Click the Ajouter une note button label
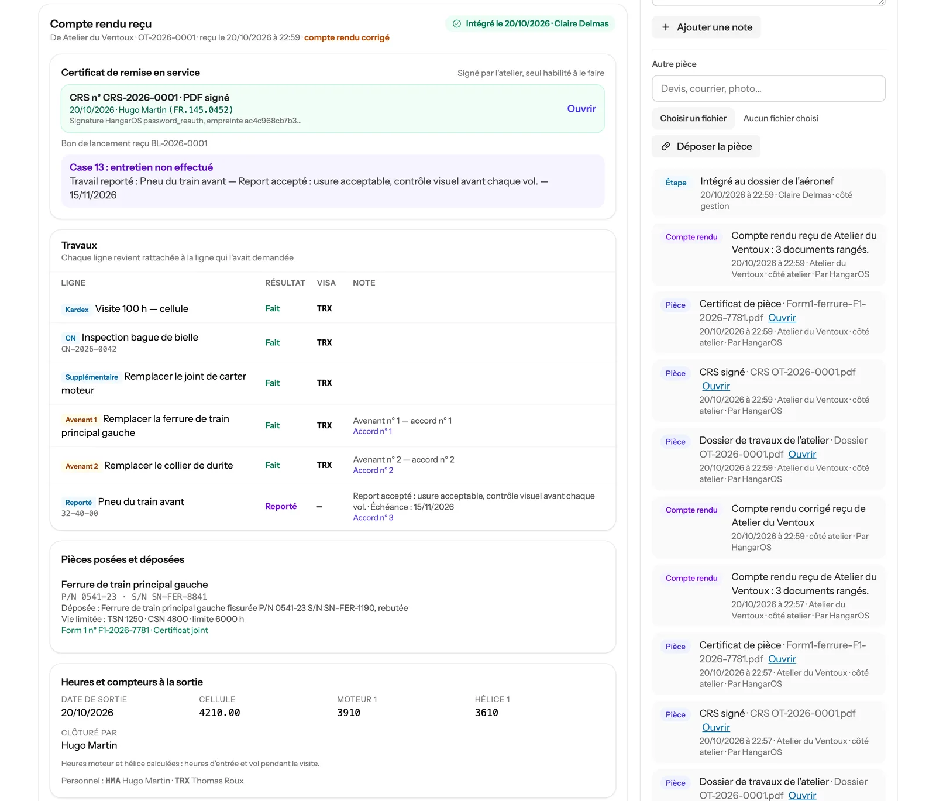 click(714, 27)
